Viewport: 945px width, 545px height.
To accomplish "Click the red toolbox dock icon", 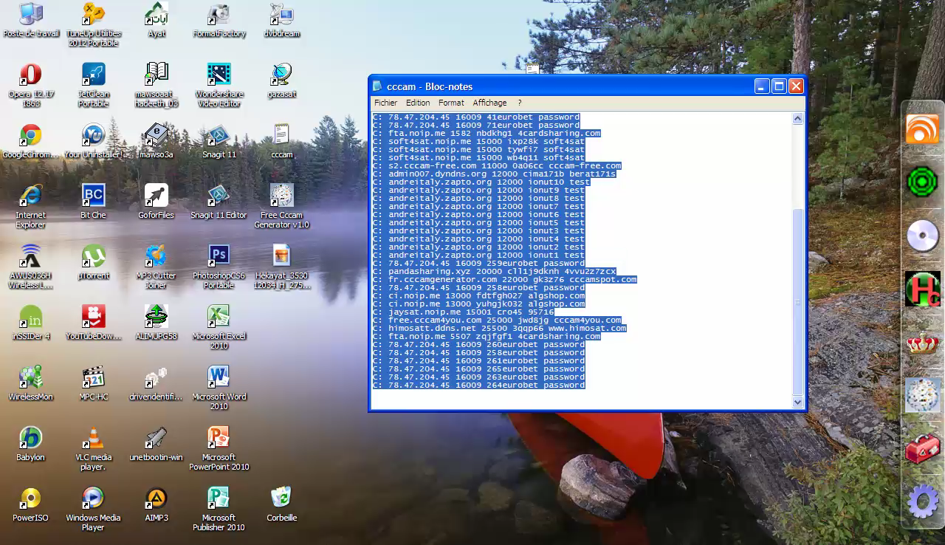I will (x=922, y=448).
